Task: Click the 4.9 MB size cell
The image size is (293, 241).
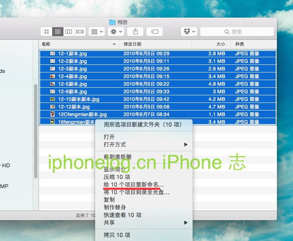Action: 217,84
